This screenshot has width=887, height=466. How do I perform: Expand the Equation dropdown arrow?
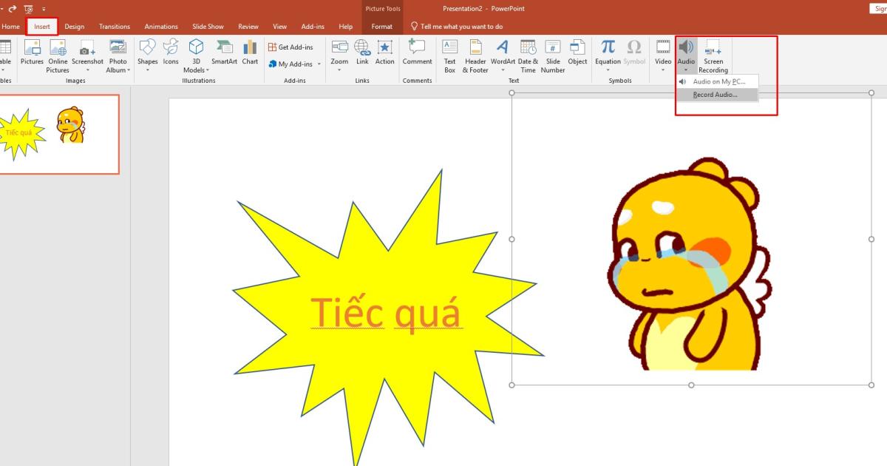click(608, 71)
